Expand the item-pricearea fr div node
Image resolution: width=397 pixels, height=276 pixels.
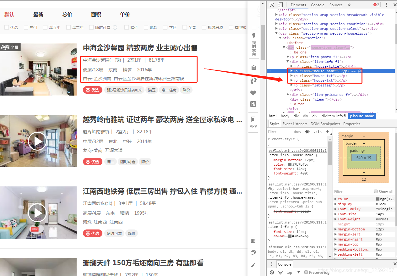click(288, 95)
